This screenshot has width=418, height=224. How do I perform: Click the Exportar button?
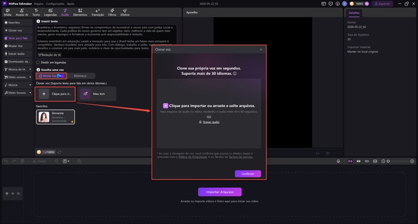pos(382,4)
